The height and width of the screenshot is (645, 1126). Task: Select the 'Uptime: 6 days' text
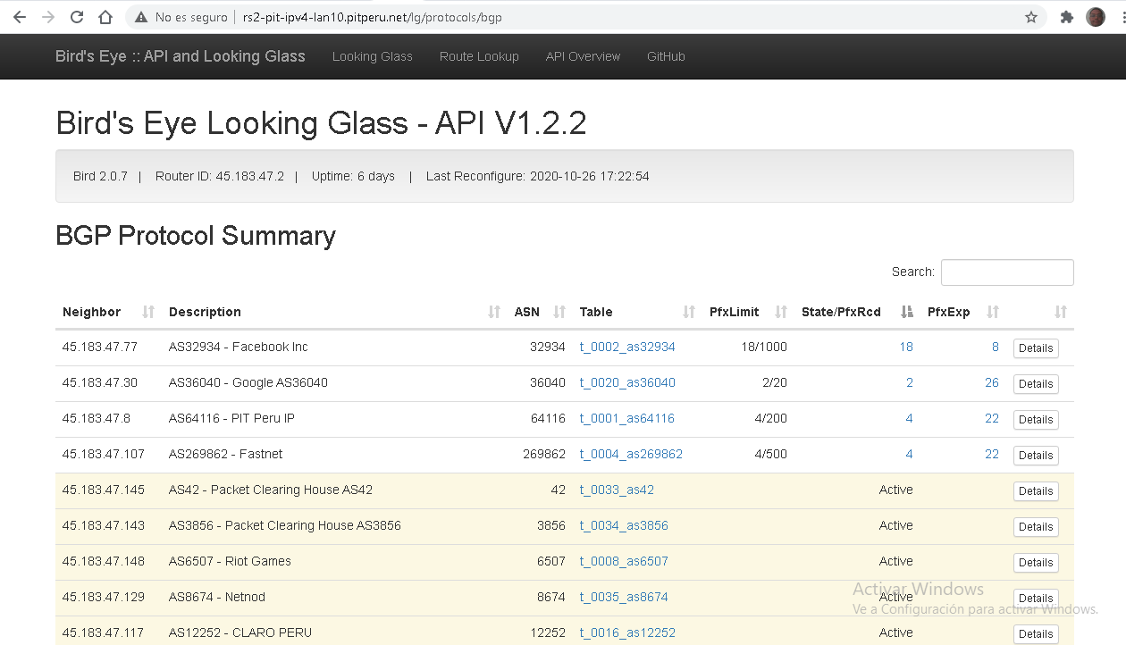coord(353,176)
